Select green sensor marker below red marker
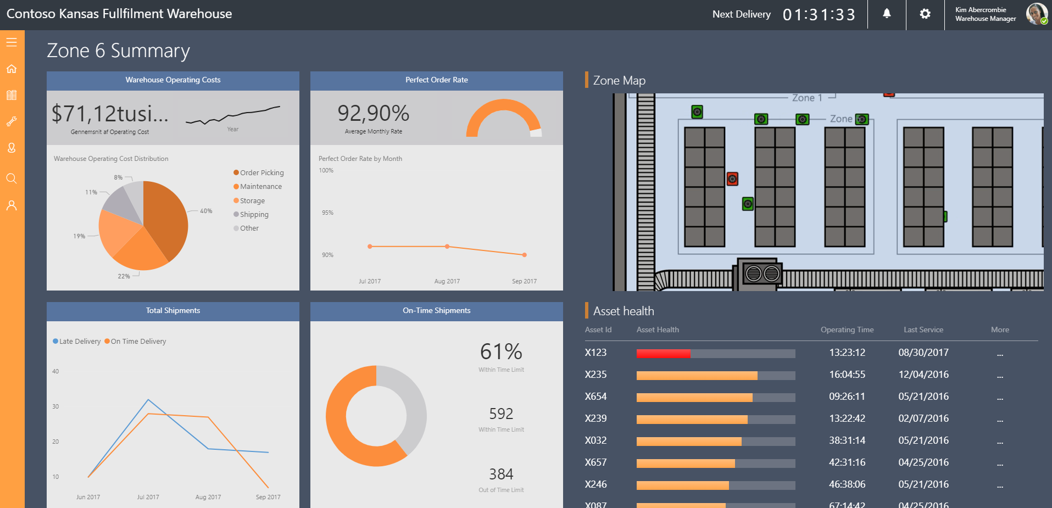The height and width of the screenshot is (508, 1052). pyautogui.click(x=748, y=204)
